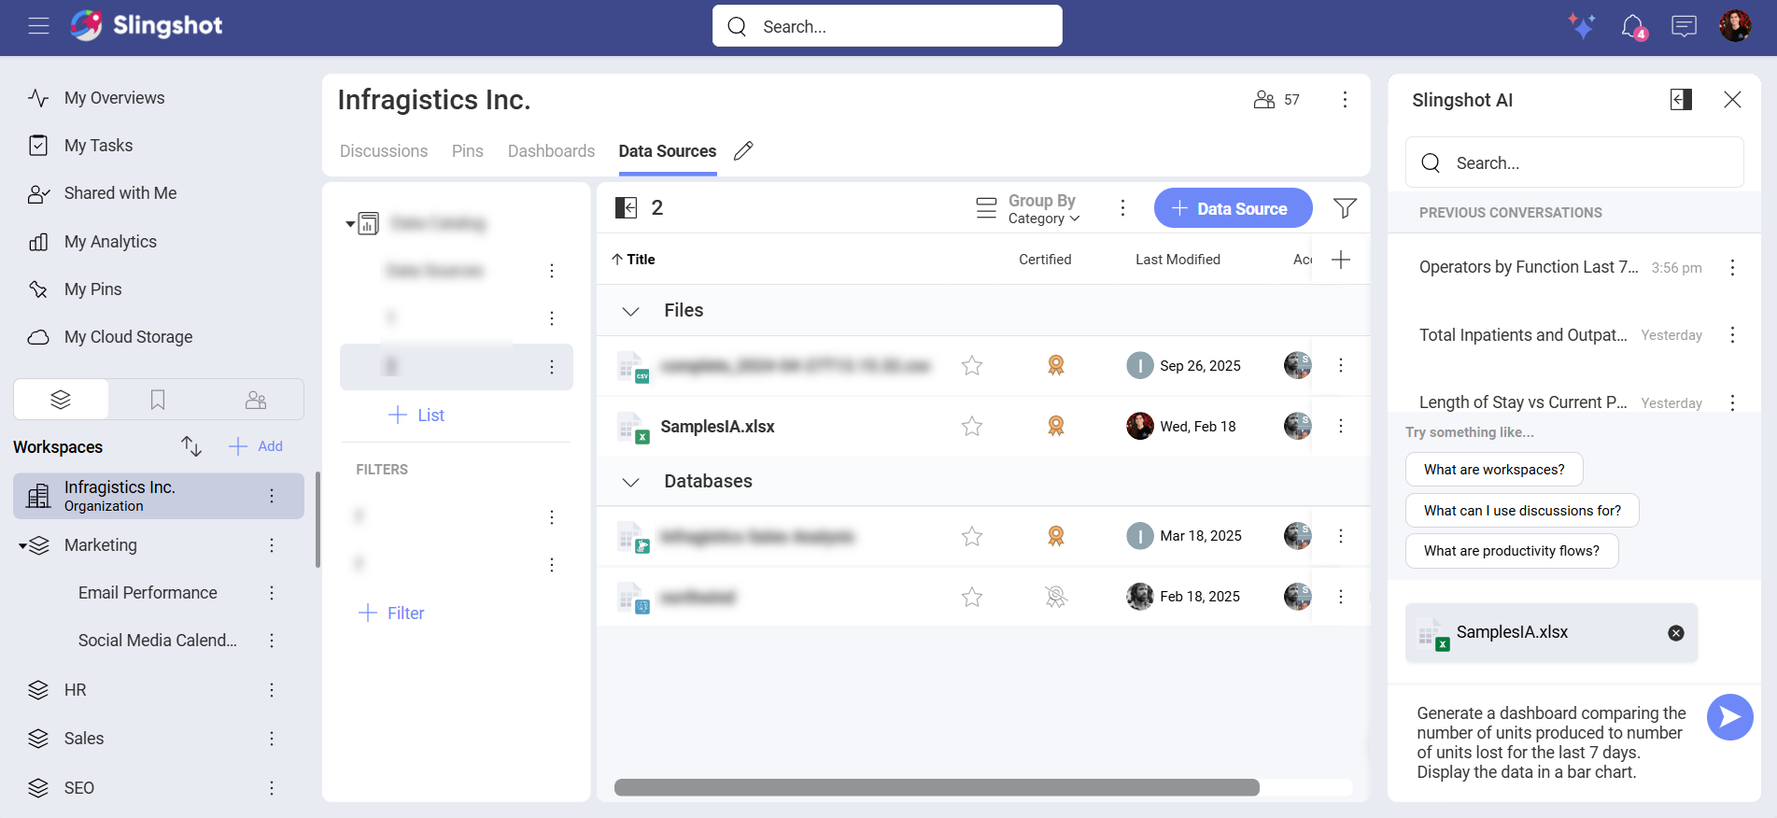Open My Pins
This screenshot has width=1777, height=818.
(x=92, y=289)
